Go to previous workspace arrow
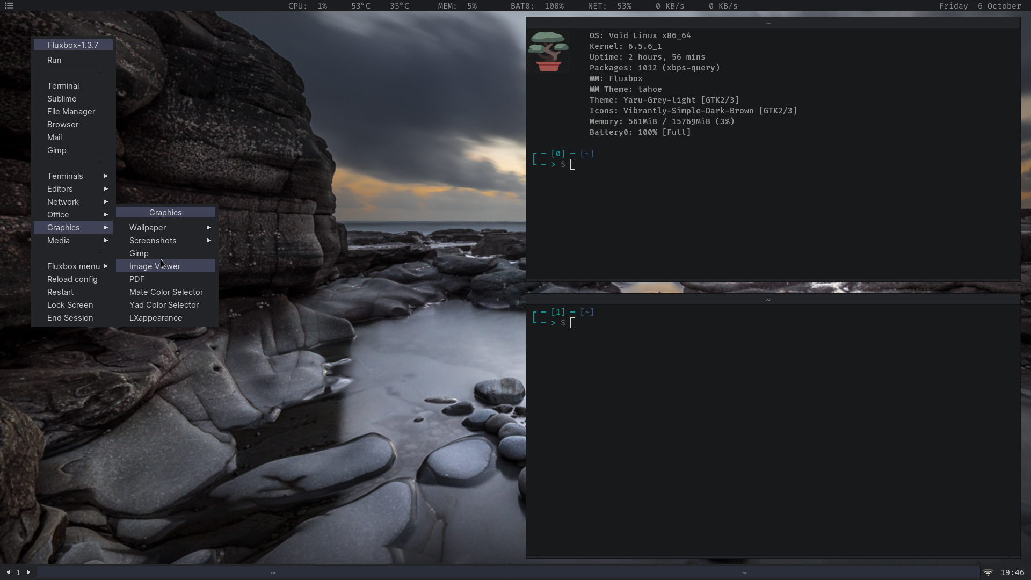 8,572
